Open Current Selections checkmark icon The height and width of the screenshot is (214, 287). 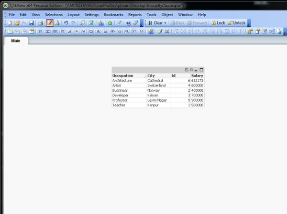(x=91, y=23)
